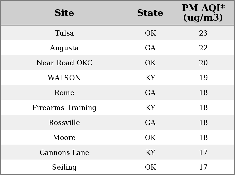The width and height of the screenshot is (235, 175).
Task: Select the Cannons Lane cell
Action: click(64, 153)
